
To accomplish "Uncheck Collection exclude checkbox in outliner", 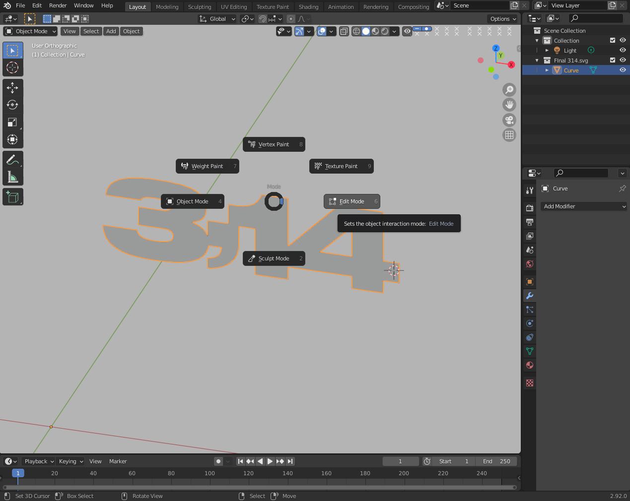I will (x=613, y=40).
